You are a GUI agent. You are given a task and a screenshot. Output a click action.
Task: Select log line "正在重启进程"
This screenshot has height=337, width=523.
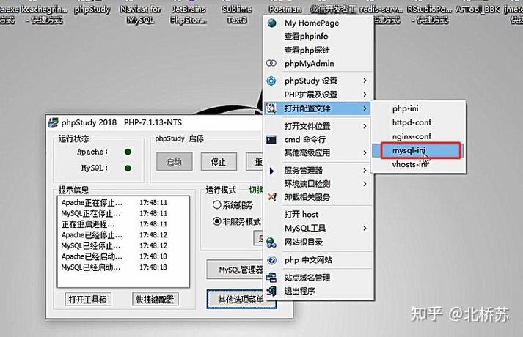114,224
